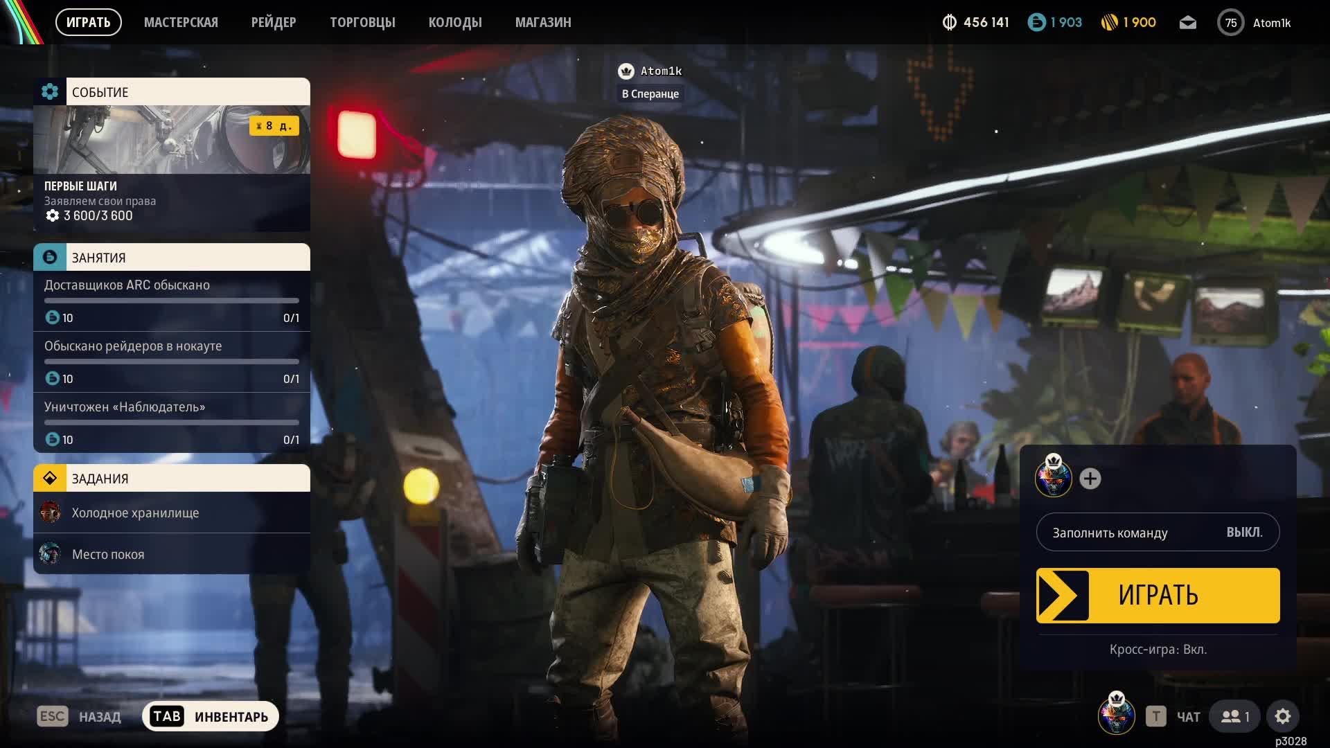Open the Store tab

542,22
